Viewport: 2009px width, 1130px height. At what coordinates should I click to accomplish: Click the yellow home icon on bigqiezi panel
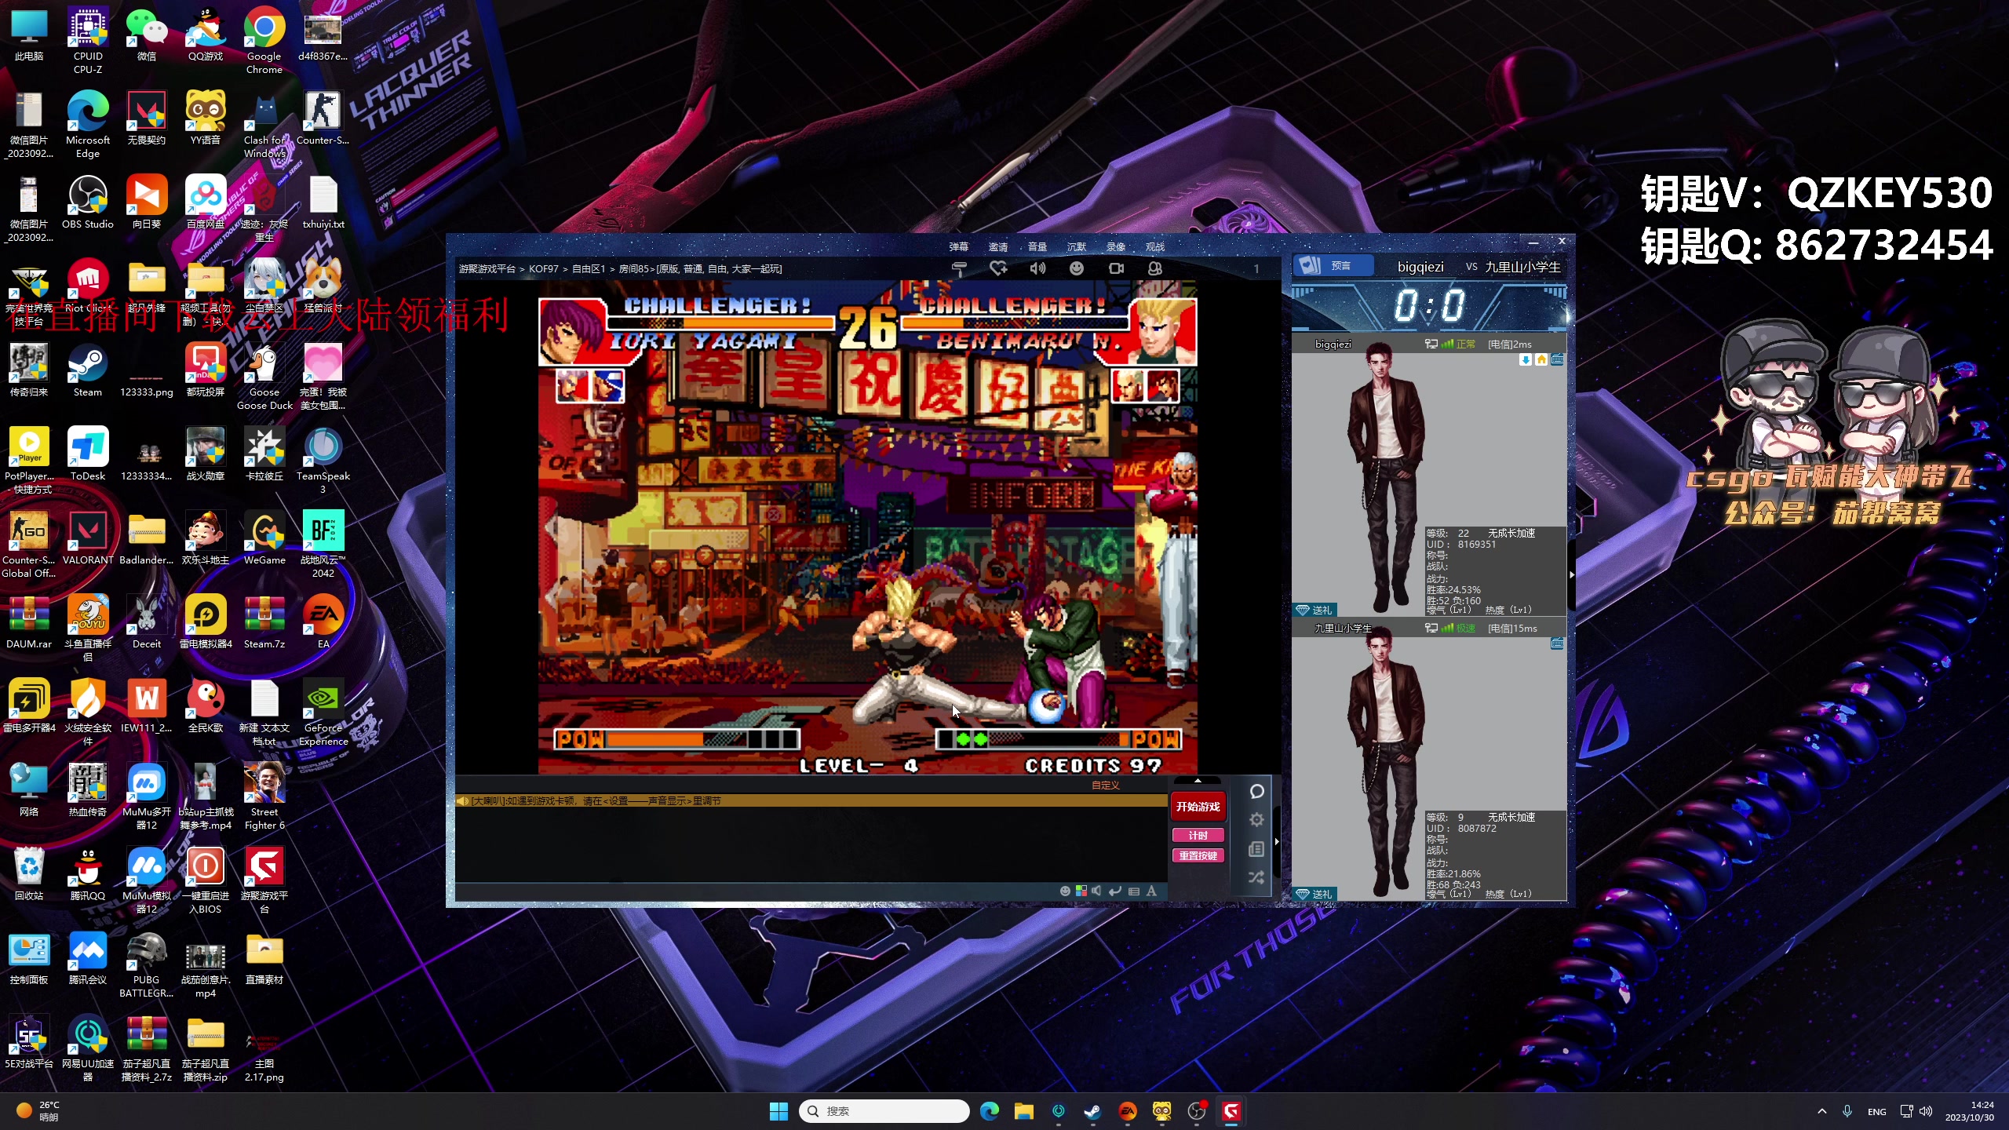(1541, 359)
